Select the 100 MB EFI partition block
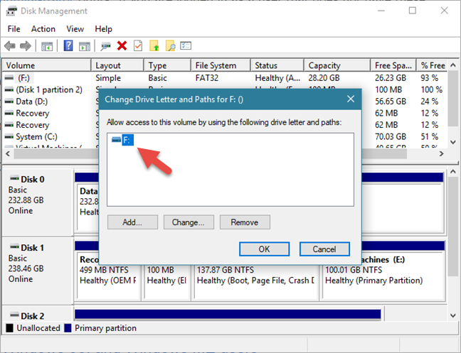The image size is (461, 353). [x=166, y=276]
